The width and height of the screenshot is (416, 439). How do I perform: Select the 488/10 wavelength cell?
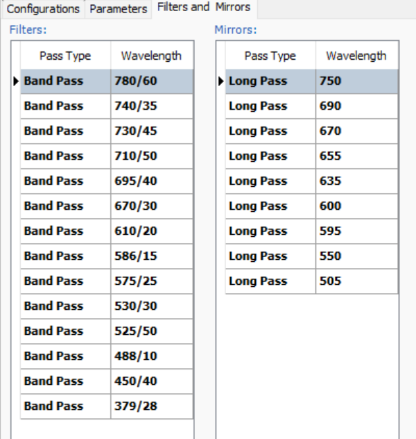coord(151,356)
